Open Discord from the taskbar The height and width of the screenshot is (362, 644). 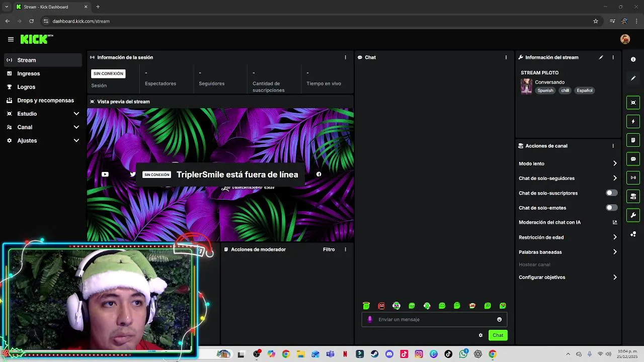pos(389,354)
